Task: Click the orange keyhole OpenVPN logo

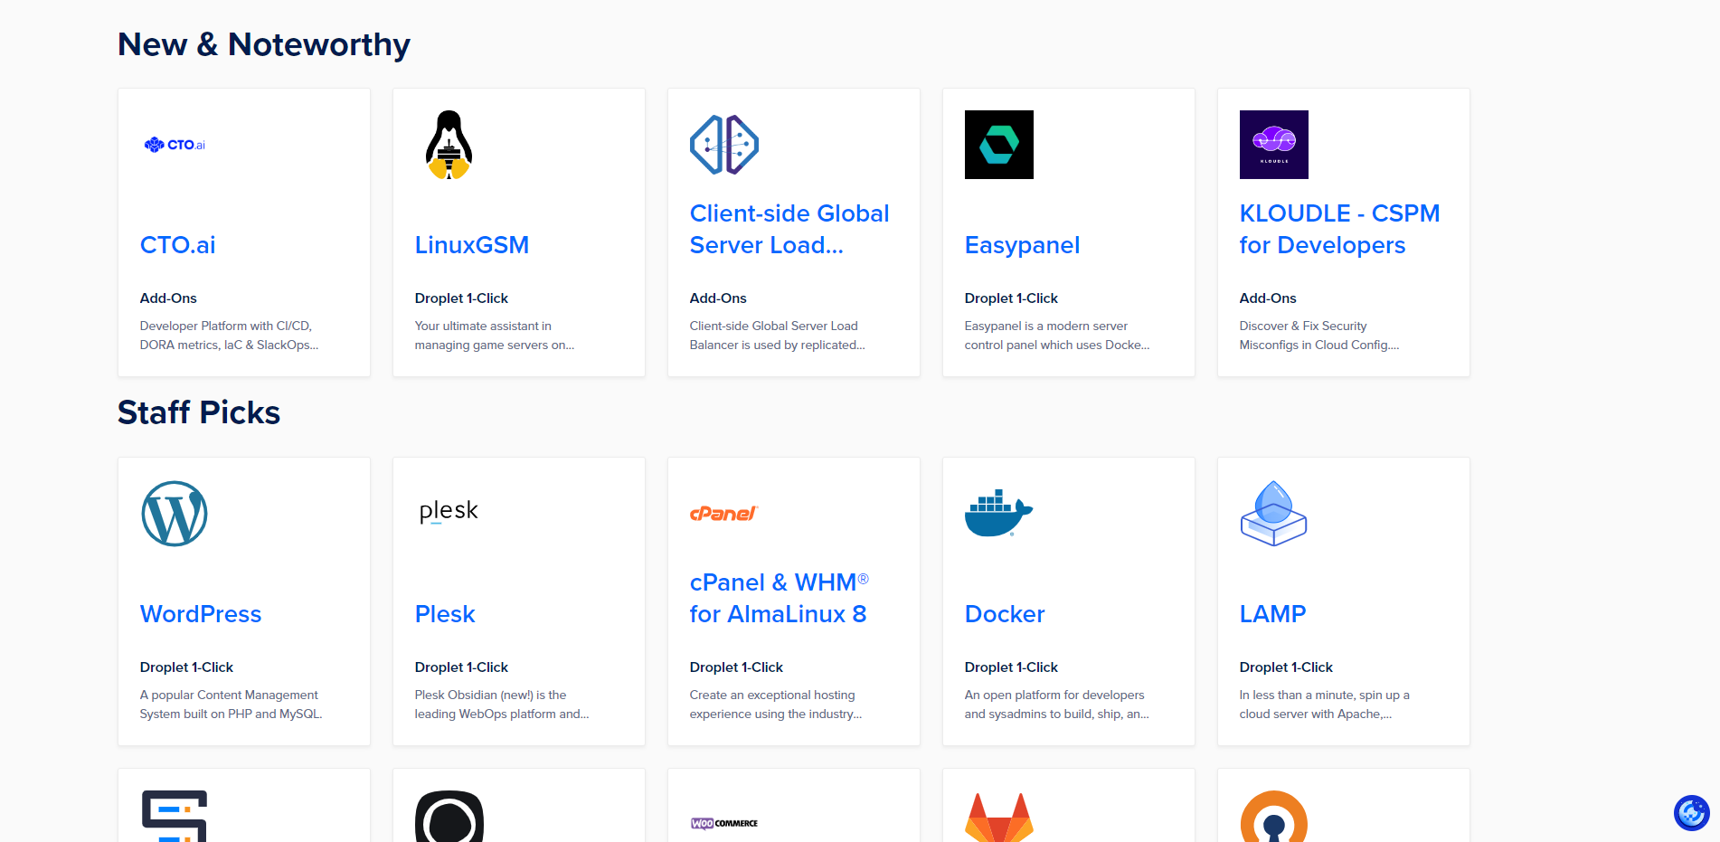Action: click(1274, 817)
